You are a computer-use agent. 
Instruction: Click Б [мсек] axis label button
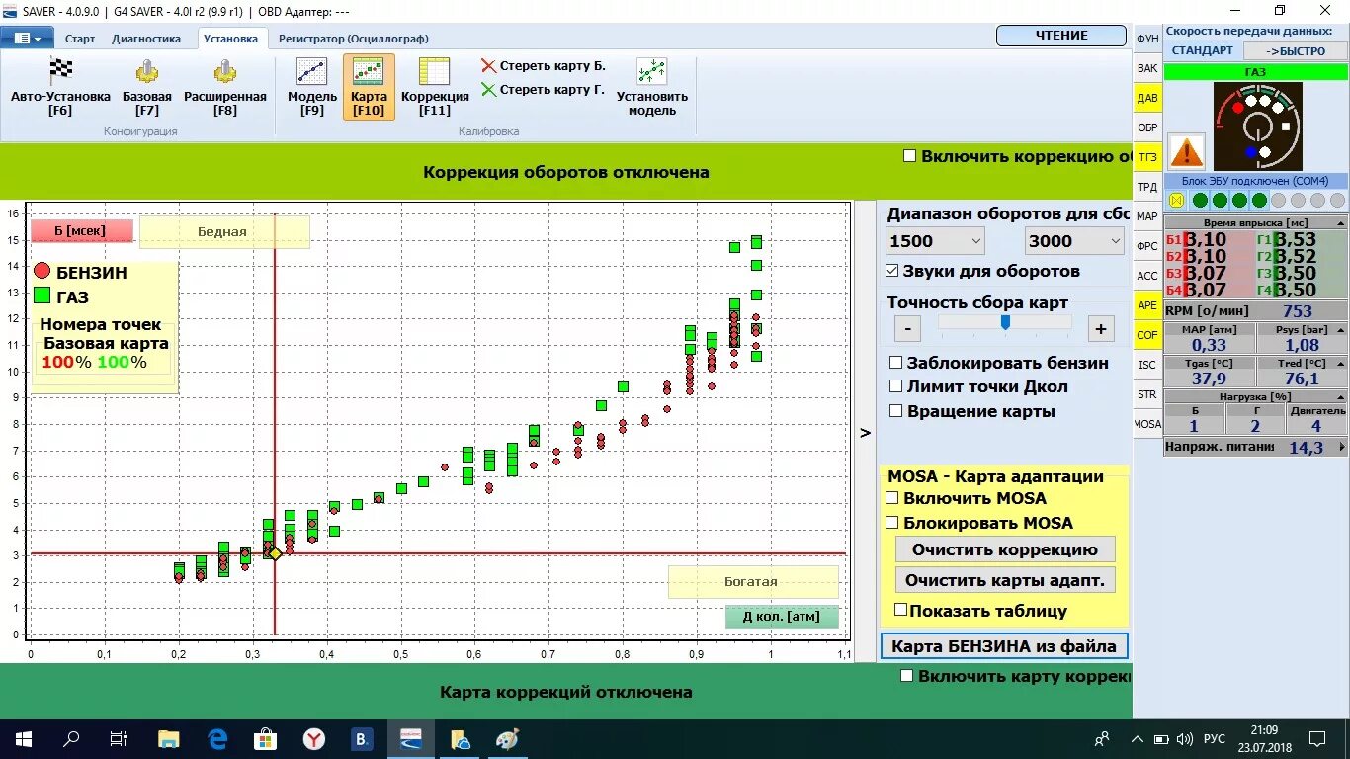(81, 230)
